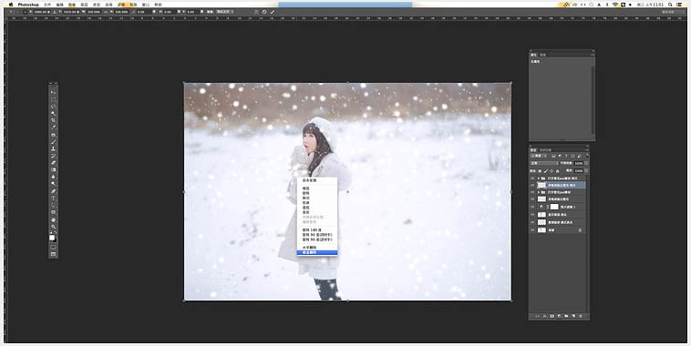Select the Hand tool
This screenshot has height=346, width=691.
click(x=53, y=219)
